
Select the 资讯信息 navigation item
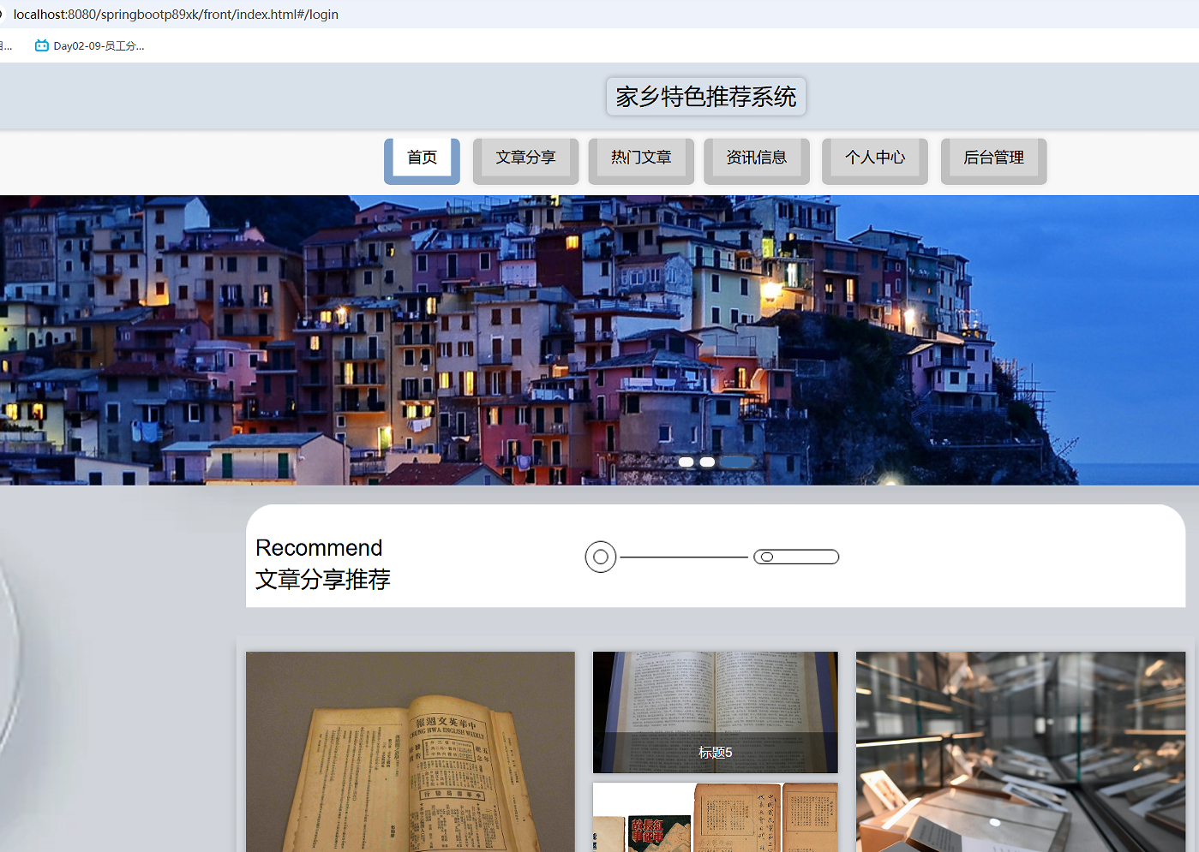point(756,160)
